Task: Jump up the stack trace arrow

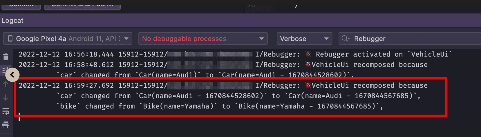Action: point(5,84)
